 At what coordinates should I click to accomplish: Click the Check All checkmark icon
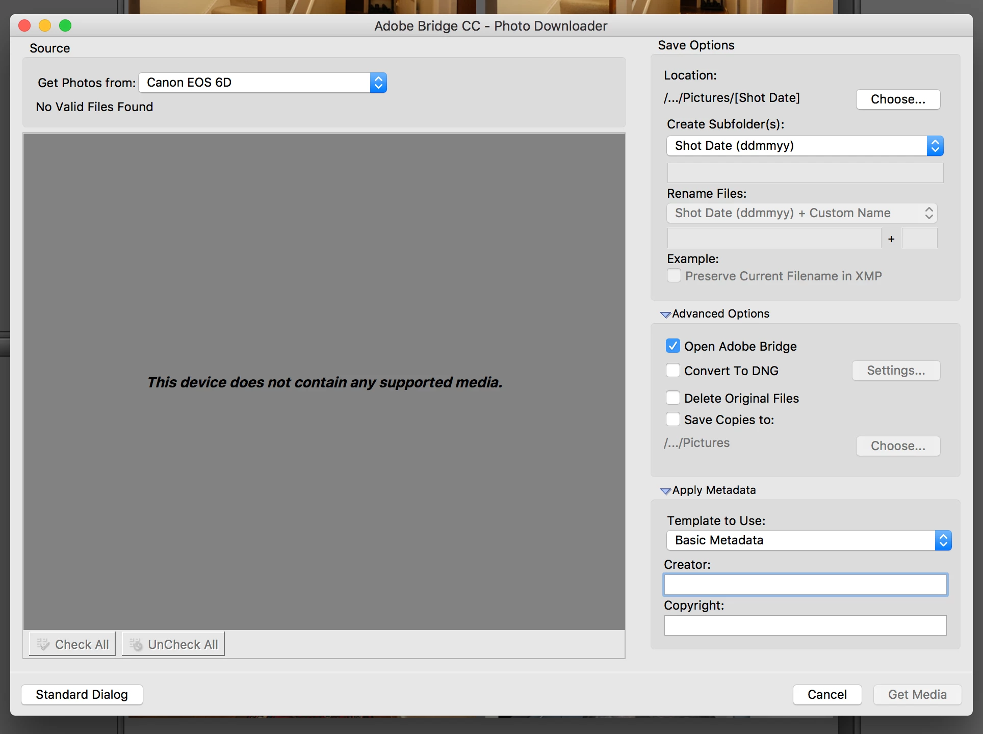[x=43, y=644]
